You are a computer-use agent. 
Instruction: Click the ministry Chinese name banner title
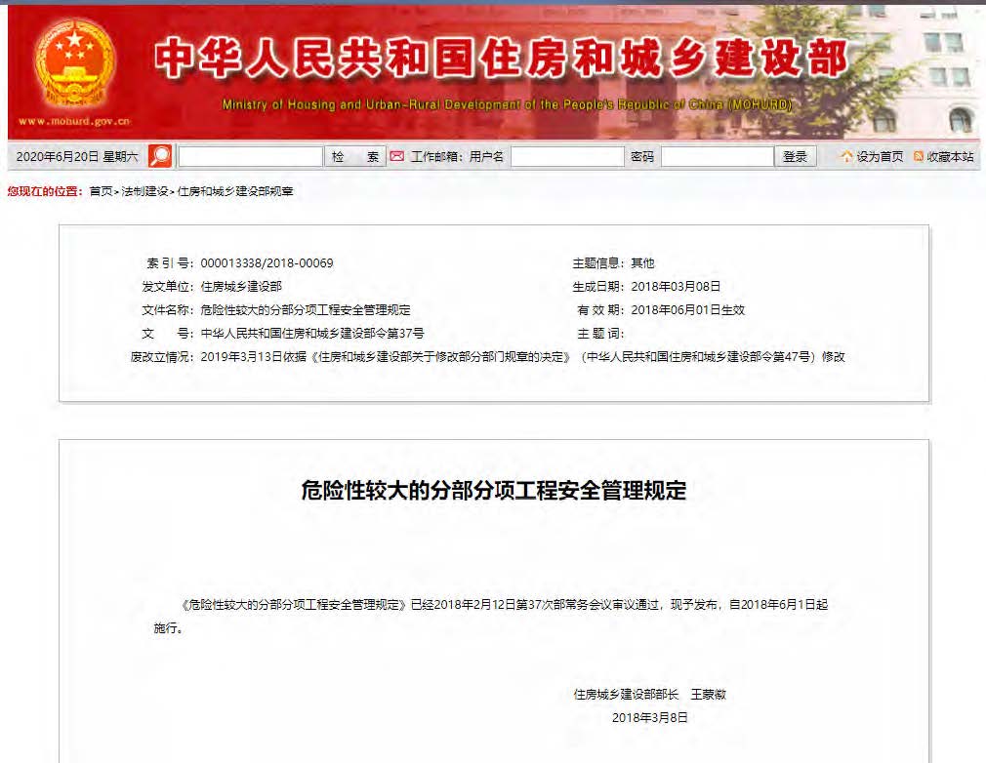pos(501,59)
